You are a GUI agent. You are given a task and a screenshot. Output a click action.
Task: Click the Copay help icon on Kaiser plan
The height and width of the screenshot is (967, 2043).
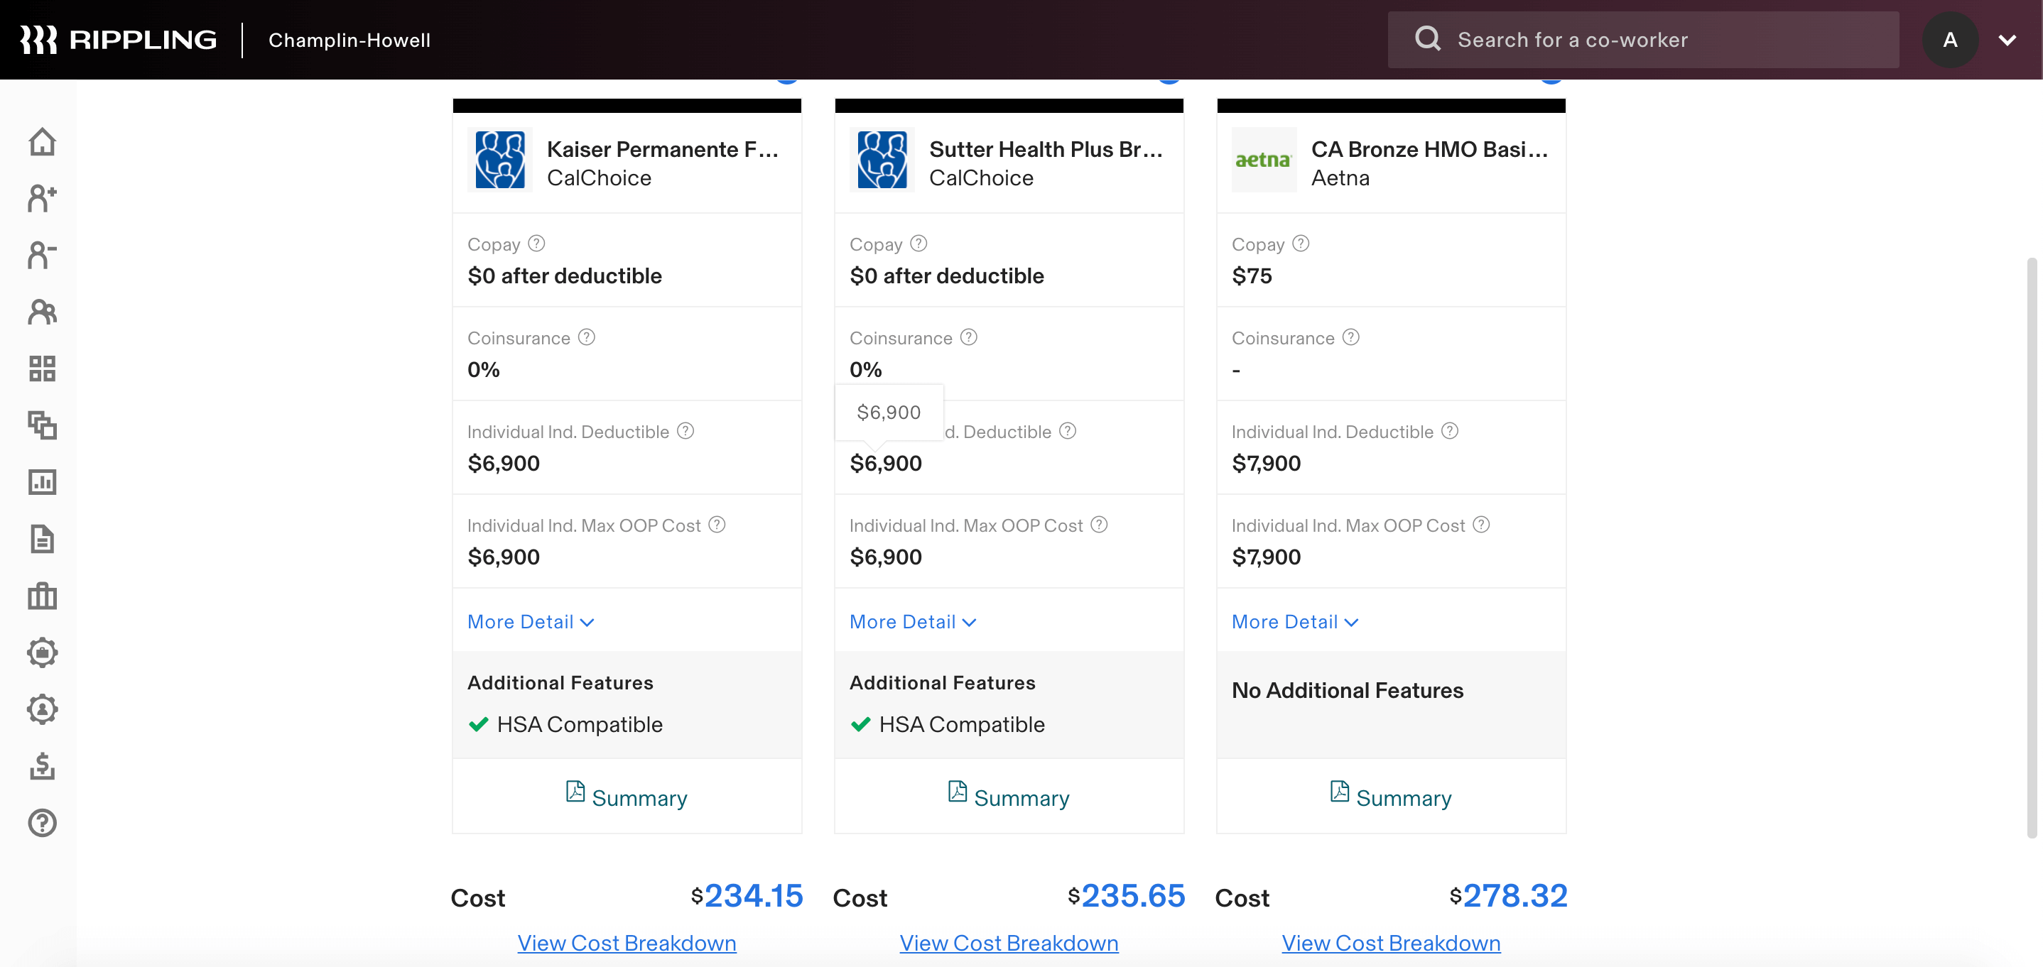tap(537, 244)
